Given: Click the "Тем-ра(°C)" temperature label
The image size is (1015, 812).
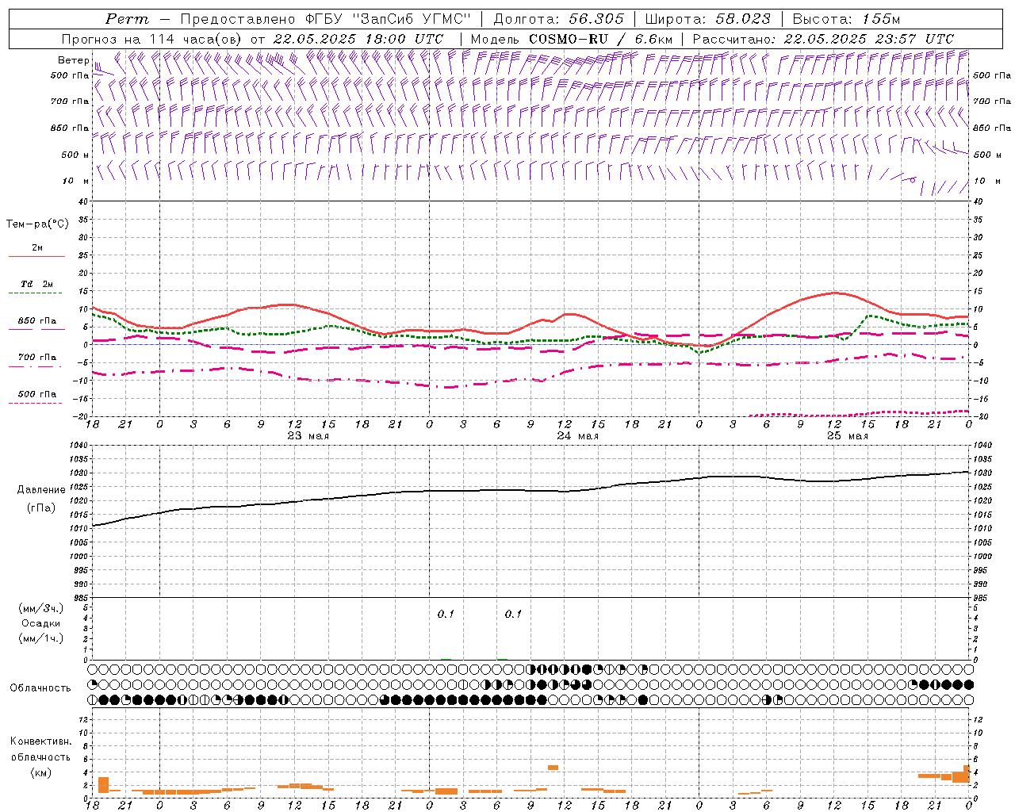Looking at the screenshot, I should 37,224.
